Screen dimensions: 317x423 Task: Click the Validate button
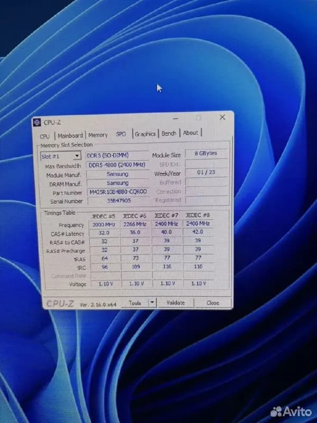coord(175,302)
